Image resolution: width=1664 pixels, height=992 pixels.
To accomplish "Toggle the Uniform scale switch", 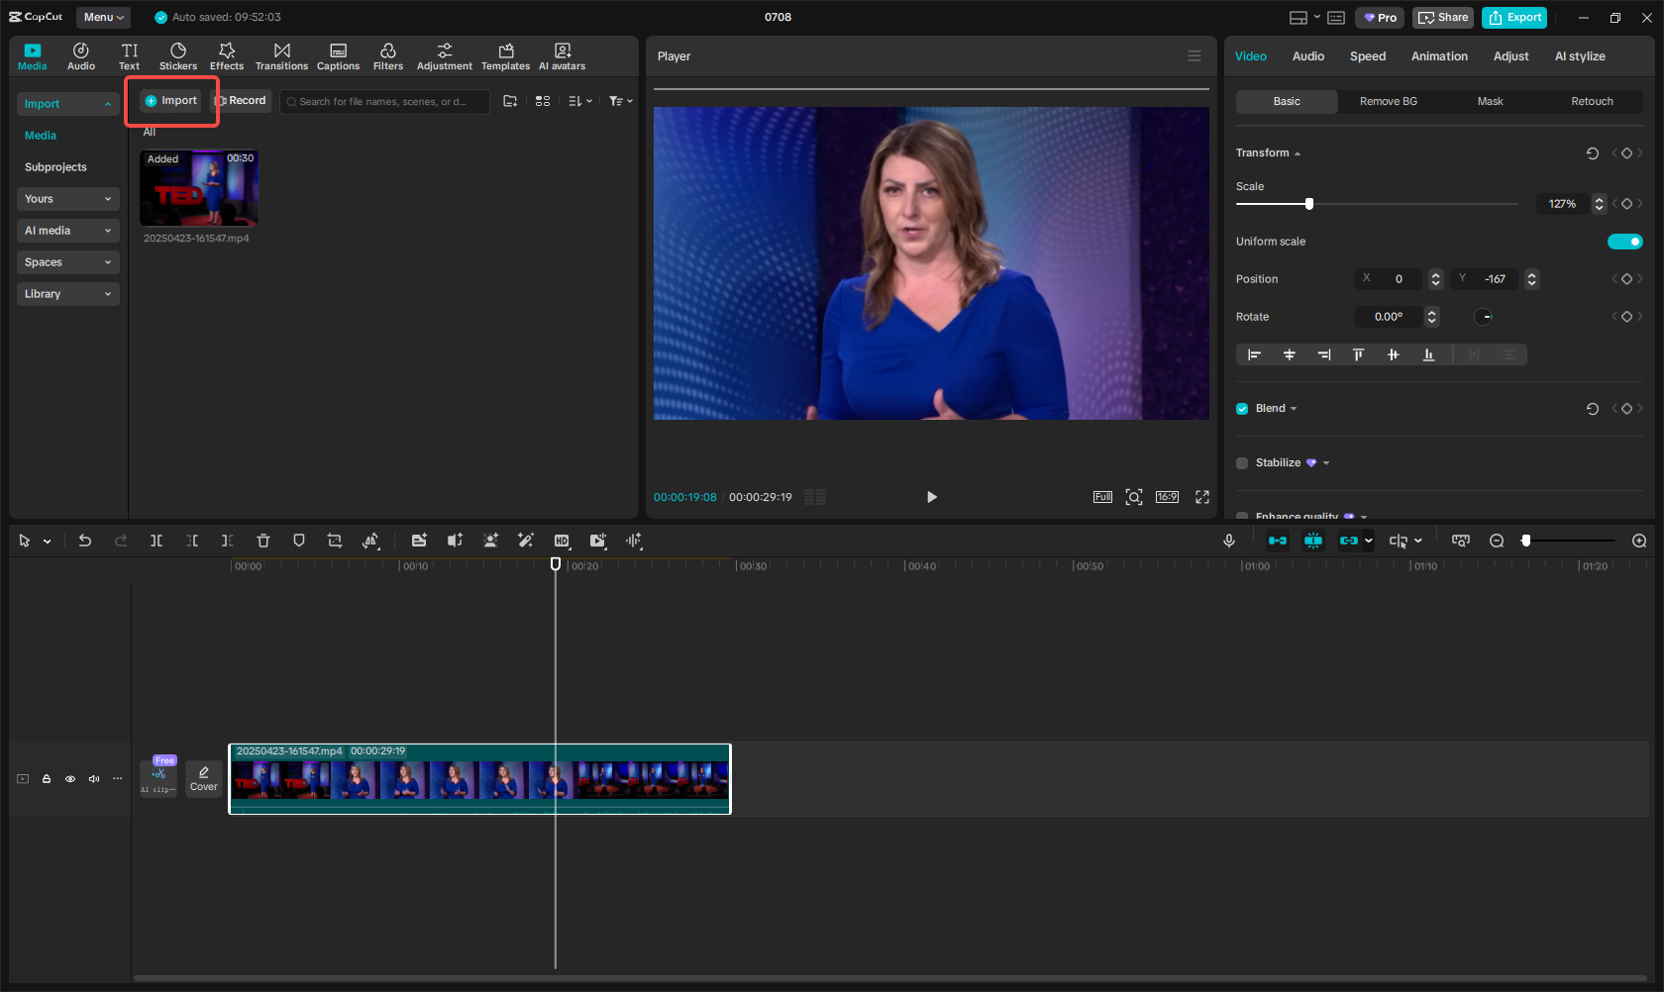I will 1624,242.
